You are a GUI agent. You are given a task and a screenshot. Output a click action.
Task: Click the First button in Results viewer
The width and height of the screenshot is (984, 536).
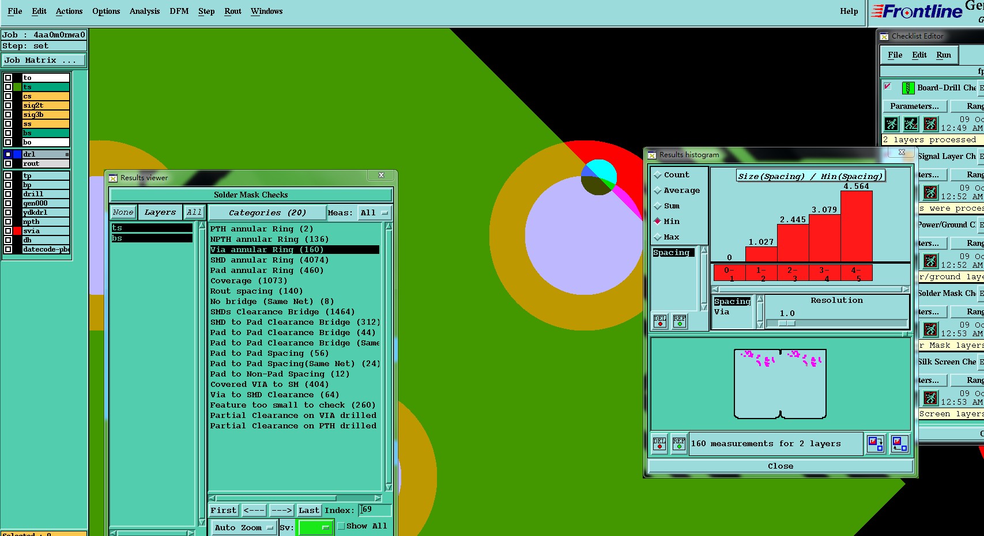click(x=224, y=511)
